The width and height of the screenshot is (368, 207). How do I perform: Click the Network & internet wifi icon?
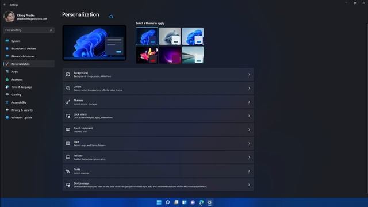pyautogui.click(x=7, y=56)
